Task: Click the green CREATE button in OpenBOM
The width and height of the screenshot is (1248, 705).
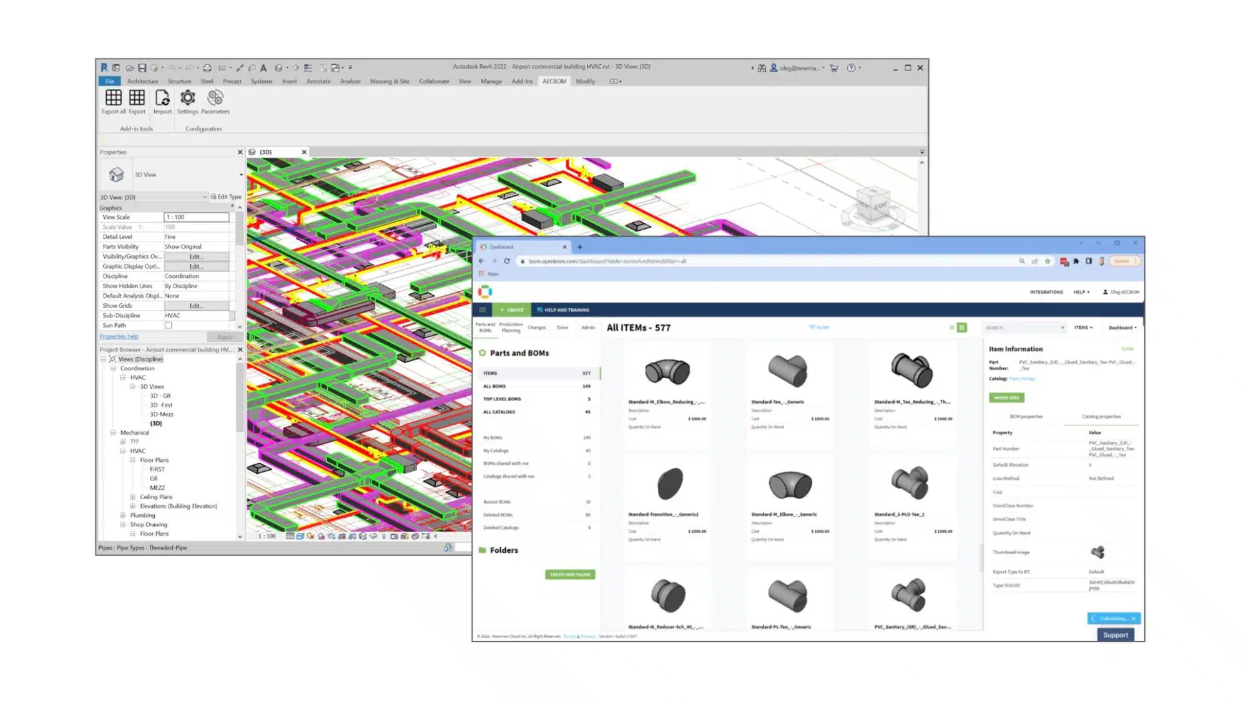Action: pyautogui.click(x=511, y=310)
